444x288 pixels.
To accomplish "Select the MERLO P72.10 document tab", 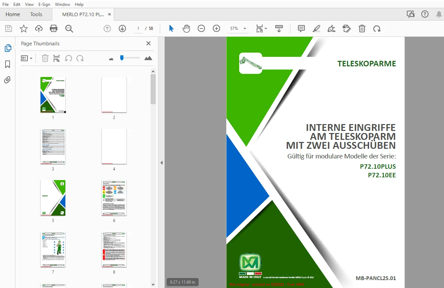I will pyautogui.click(x=83, y=14).
